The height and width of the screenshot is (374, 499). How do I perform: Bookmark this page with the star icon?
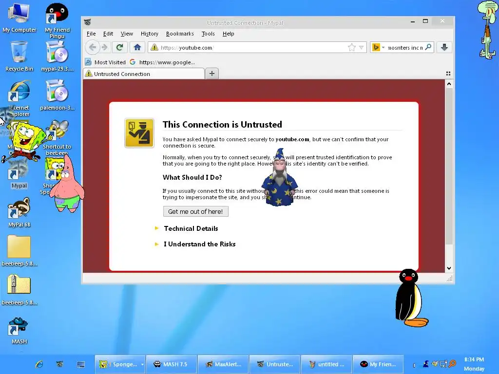tap(352, 47)
